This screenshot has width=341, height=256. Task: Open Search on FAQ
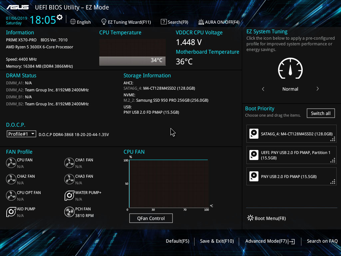[322, 241]
